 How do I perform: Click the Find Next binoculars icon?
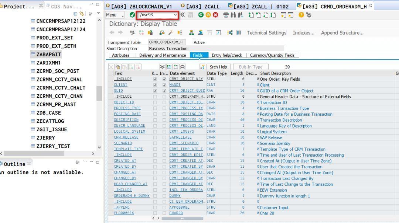click(240, 15)
